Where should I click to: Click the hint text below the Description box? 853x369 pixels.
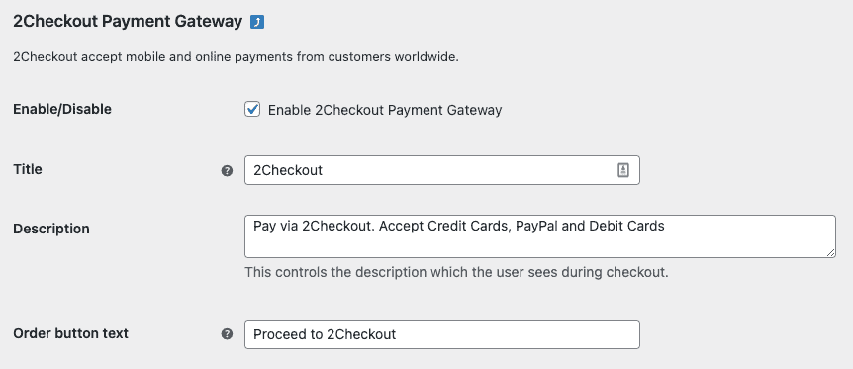(456, 272)
